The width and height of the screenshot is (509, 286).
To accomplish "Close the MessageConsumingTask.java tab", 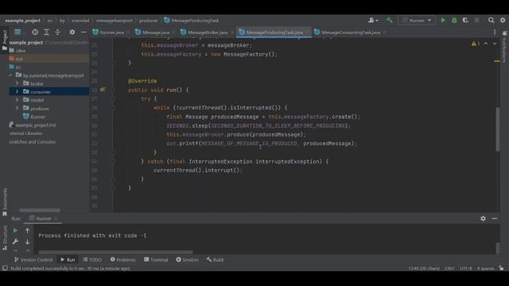I will point(385,33).
